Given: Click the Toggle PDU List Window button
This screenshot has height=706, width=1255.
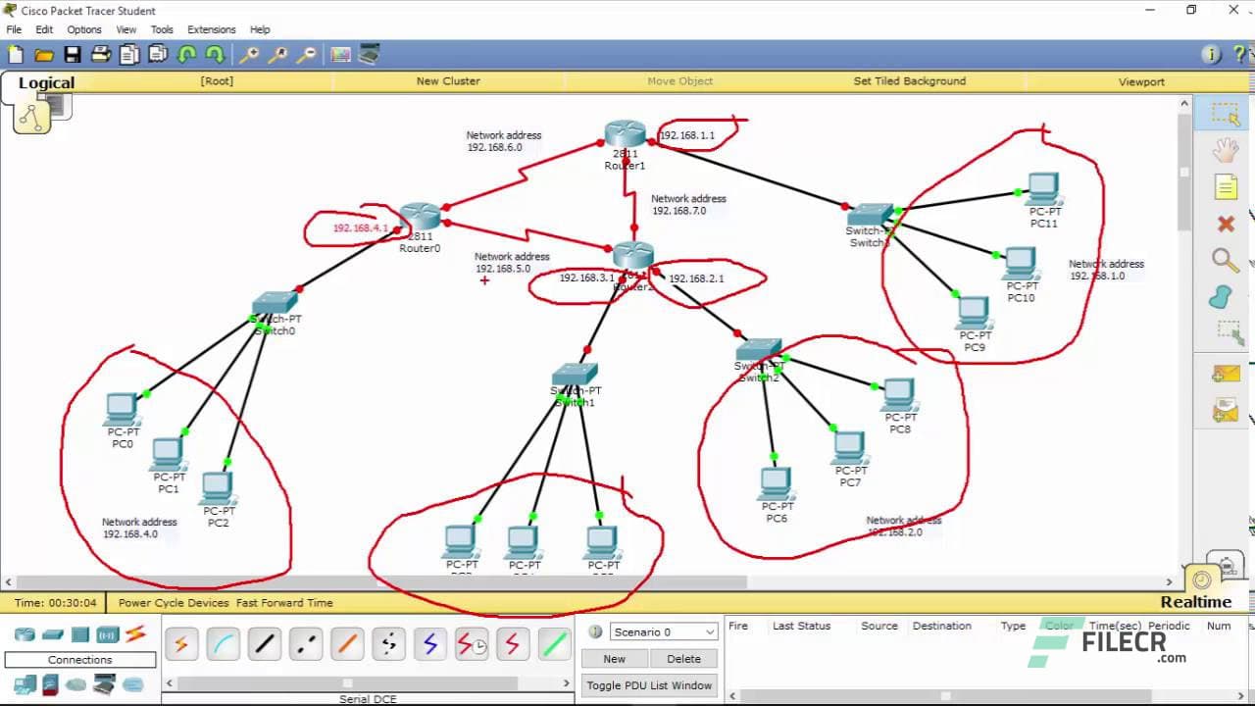Looking at the screenshot, I should click(649, 684).
